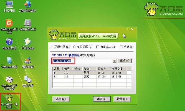Viewport: 185px width, 111px height.
Task: Open the 虚拟光驱 desktop icon
Action: click(x=28, y=81)
